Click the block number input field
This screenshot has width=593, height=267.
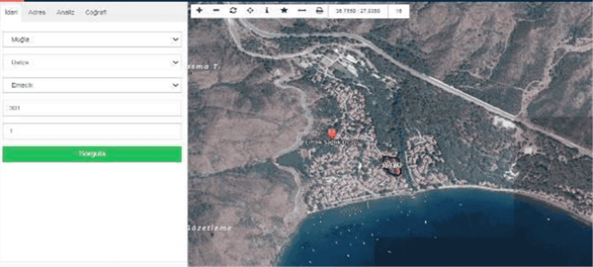pyautogui.click(x=92, y=108)
